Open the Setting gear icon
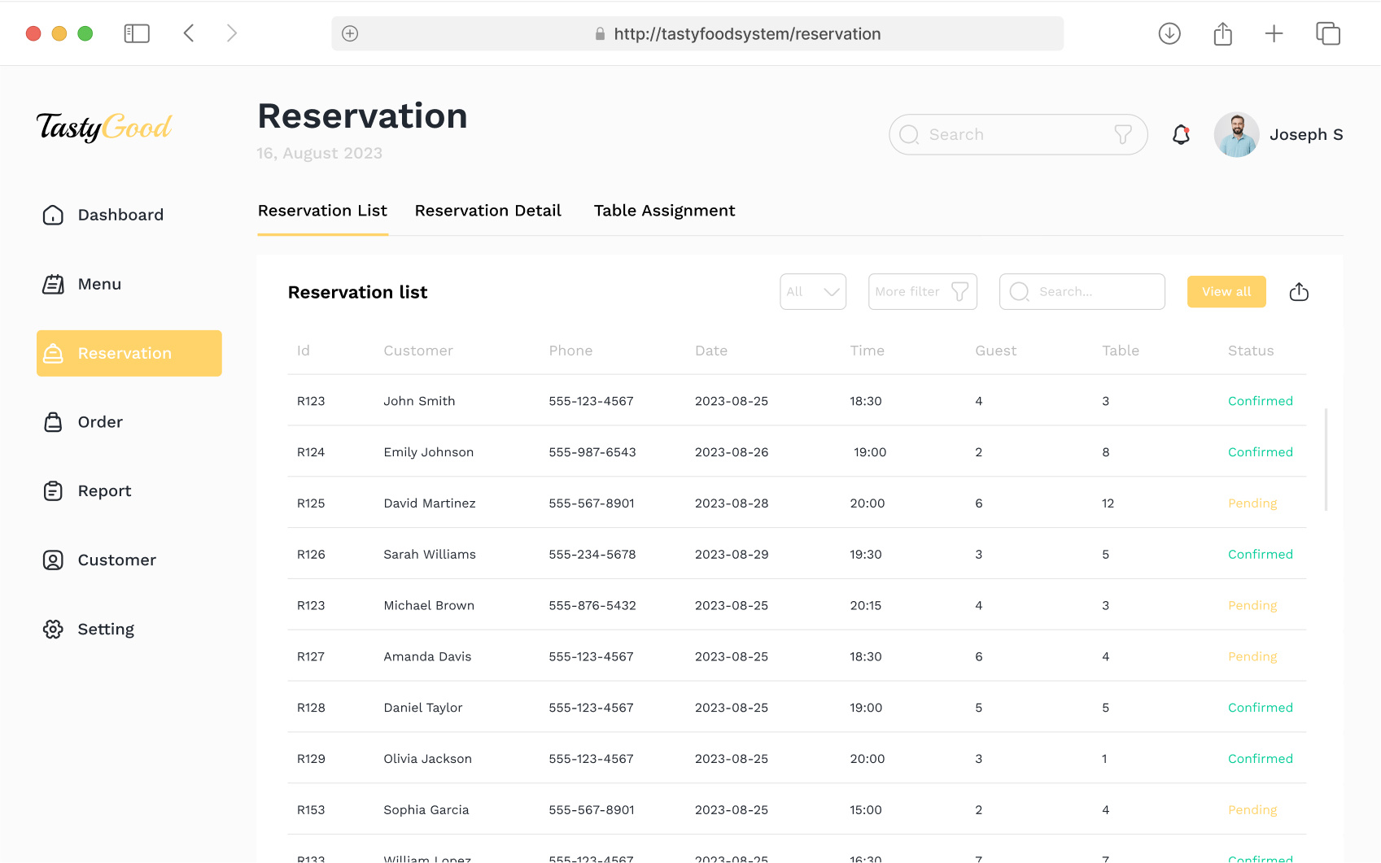Viewport: 1381px width, 863px height. coord(53,629)
